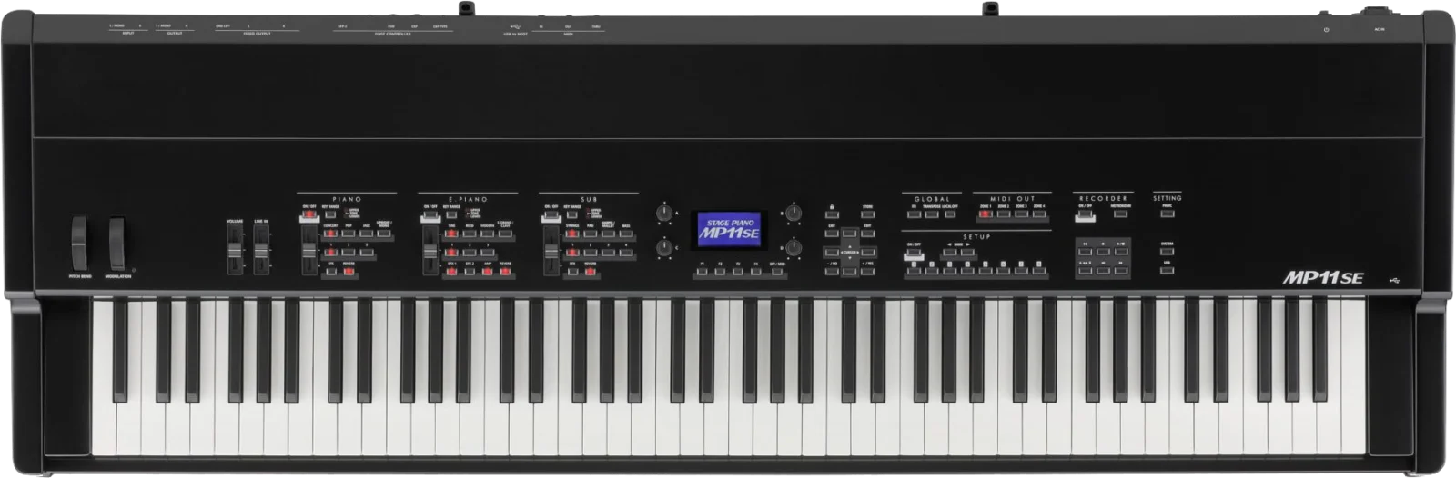The height and width of the screenshot is (478, 1456).
Task: Toggle the MIDI OUT Zone 1 button
Action: pos(986,214)
